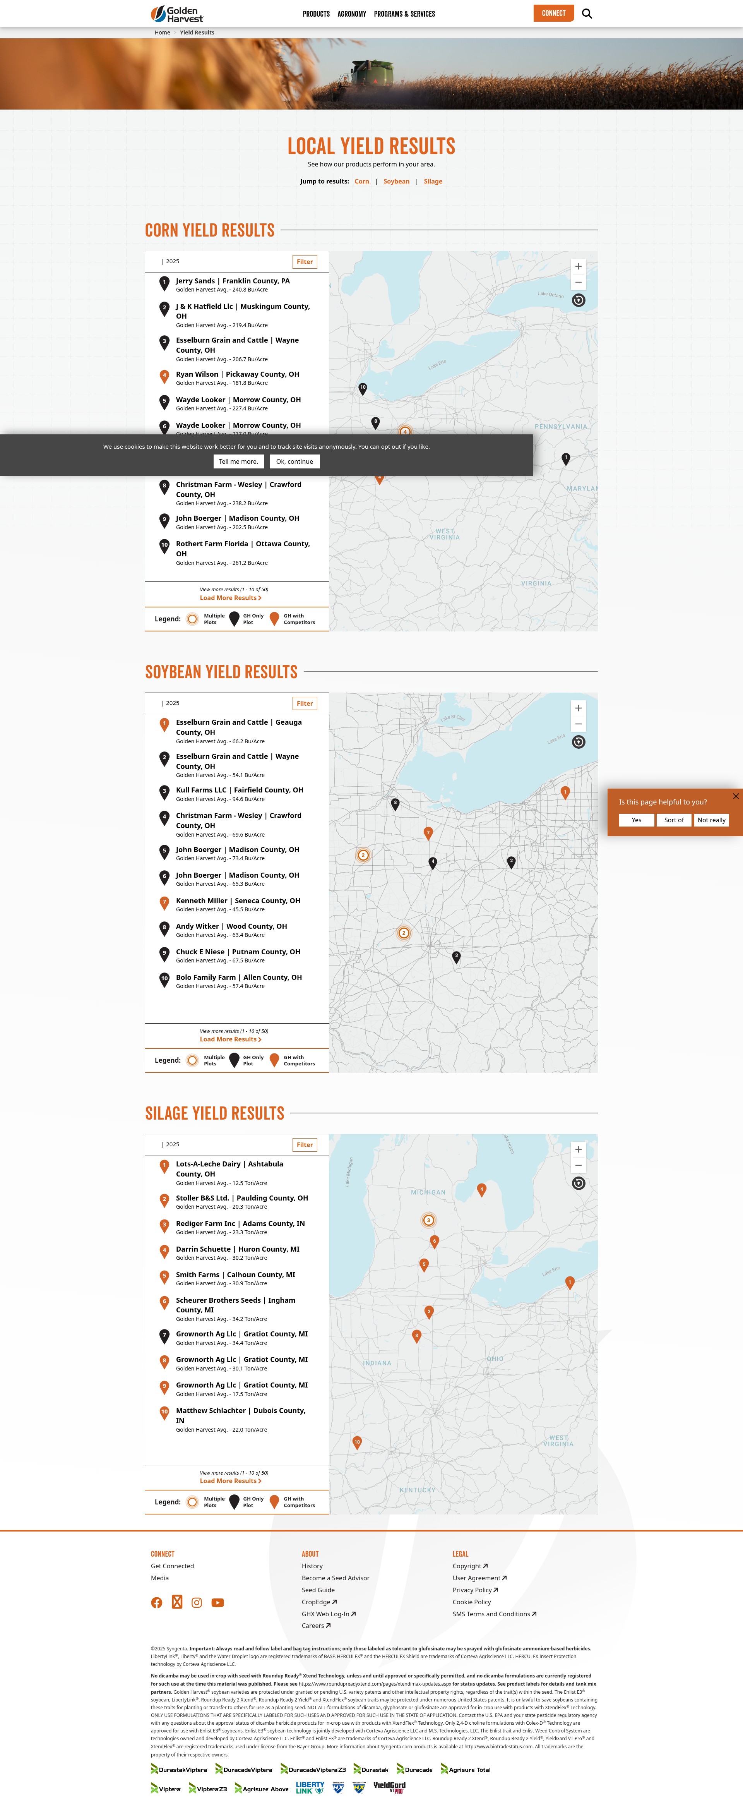This screenshot has width=743, height=1806.
Task: Select cluster marker 3 on silage map
Action: coord(428,1220)
